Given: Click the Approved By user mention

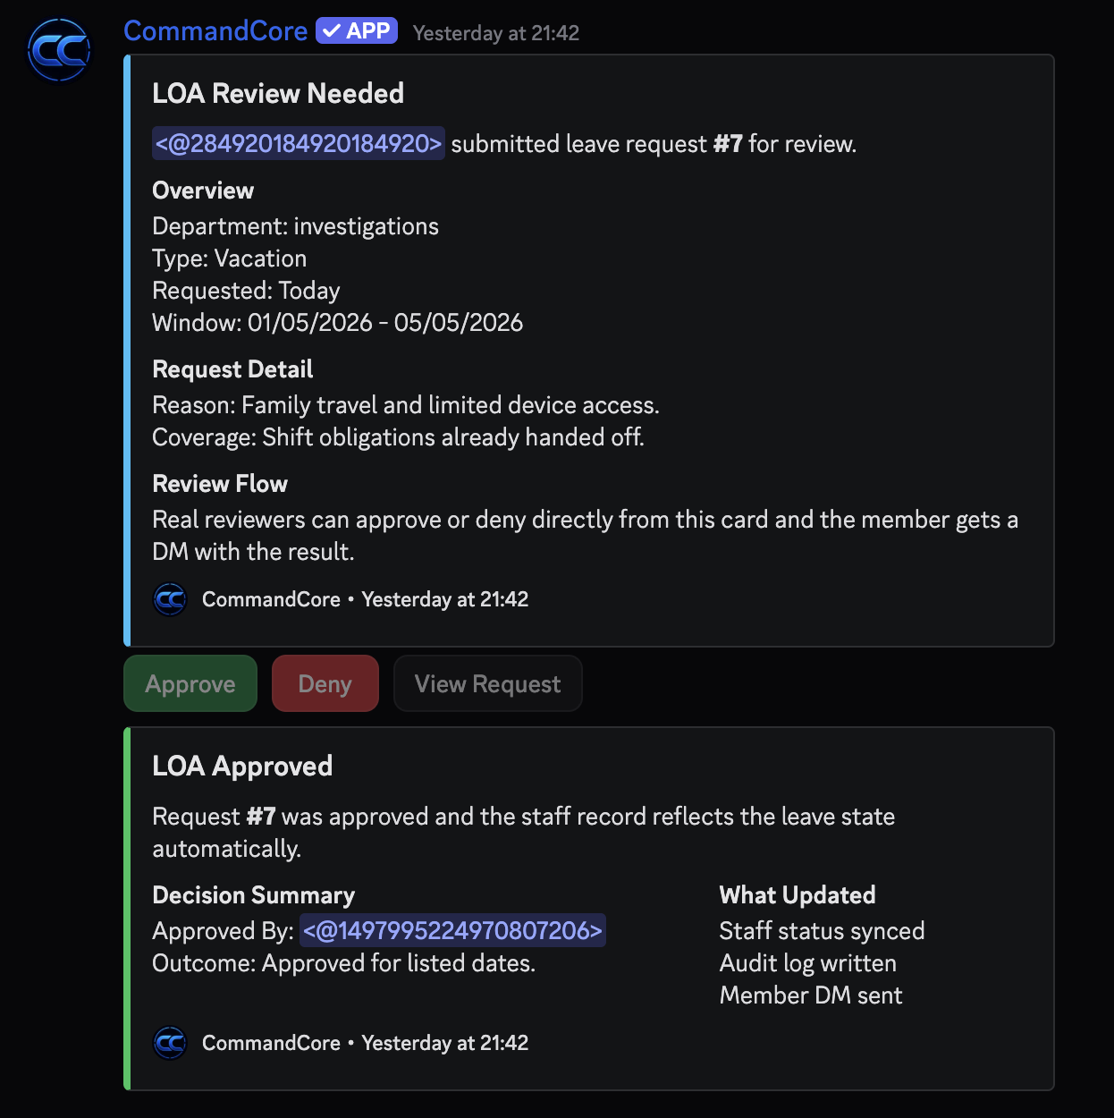Looking at the screenshot, I should coord(452,930).
